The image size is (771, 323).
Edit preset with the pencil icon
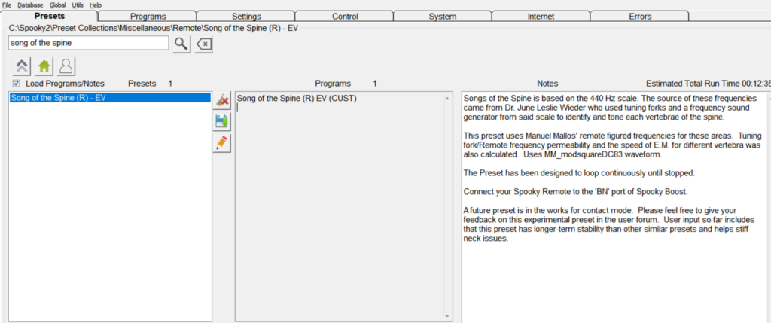pos(222,143)
